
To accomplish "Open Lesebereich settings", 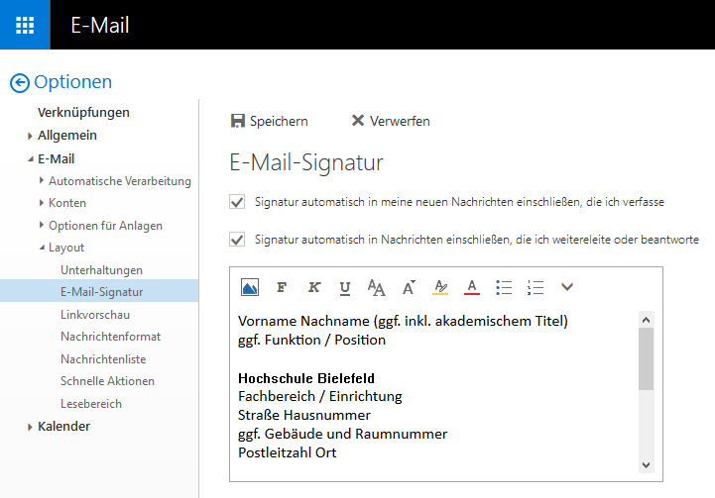I will [x=91, y=404].
